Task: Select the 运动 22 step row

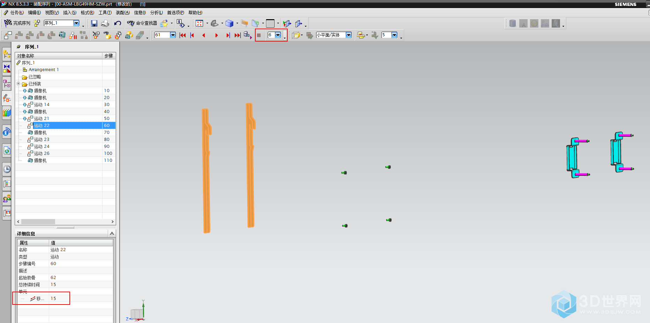Action: click(x=66, y=126)
